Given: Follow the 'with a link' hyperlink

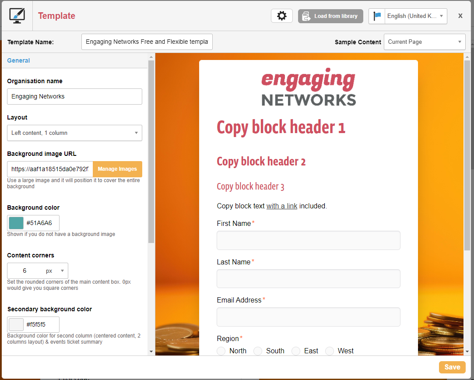Looking at the screenshot, I should tap(282, 206).
